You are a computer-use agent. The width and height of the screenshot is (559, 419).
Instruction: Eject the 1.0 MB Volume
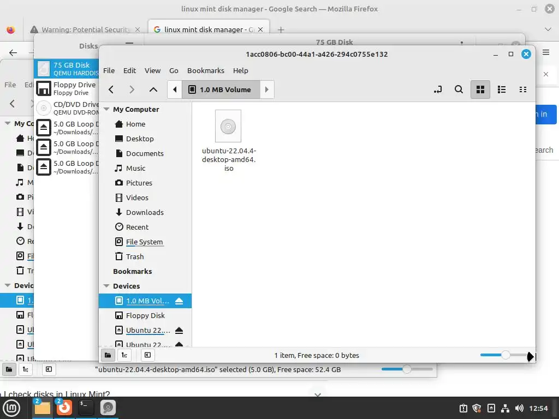179,301
